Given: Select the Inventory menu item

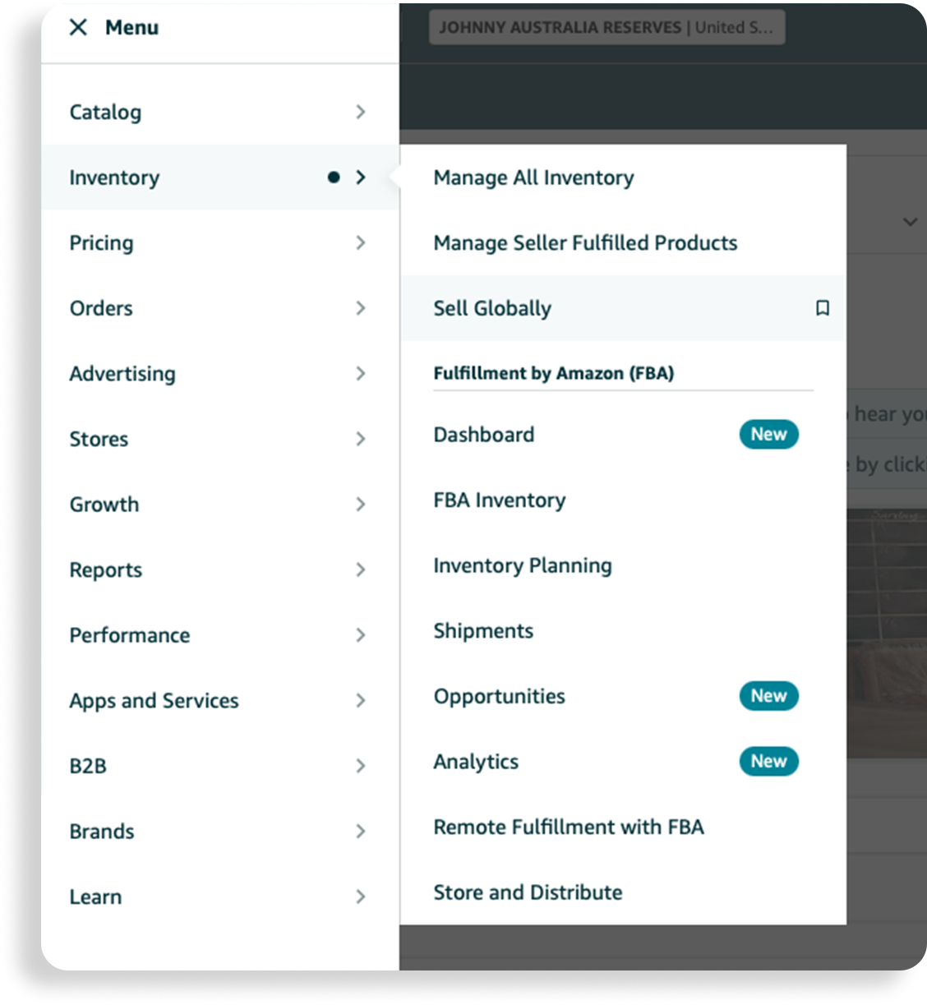Looking at the screenshot, I should pos(220,177).
